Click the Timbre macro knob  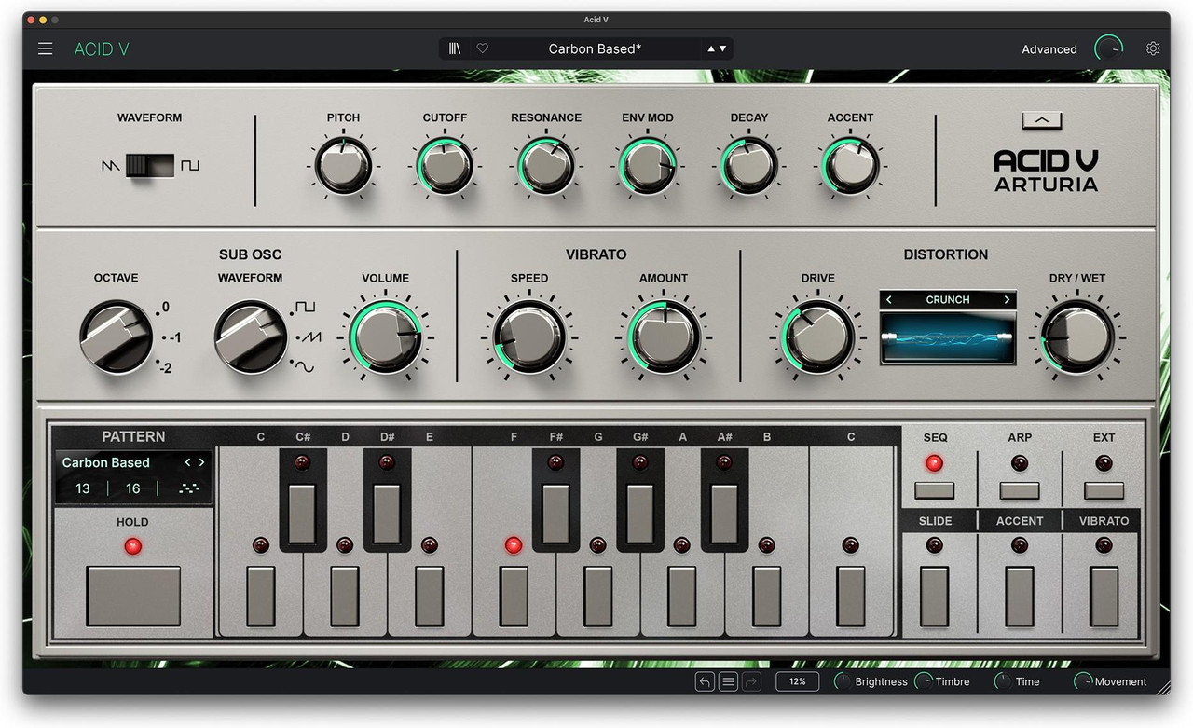coord(924,681)
